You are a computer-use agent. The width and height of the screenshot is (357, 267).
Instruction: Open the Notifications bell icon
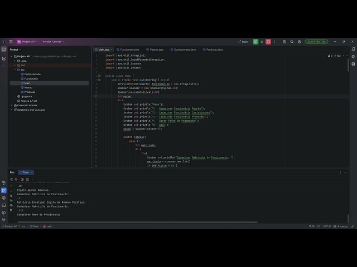pyautogui.click(x=353, y=50)
